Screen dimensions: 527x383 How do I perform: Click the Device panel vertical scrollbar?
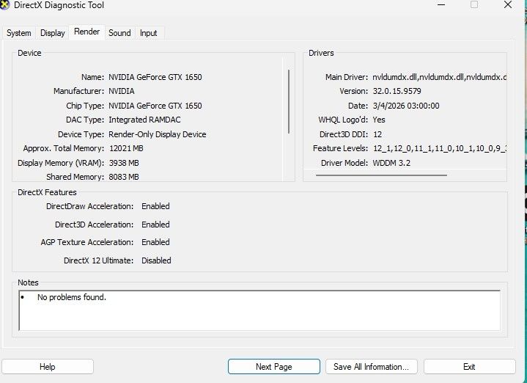click(289, 102)
